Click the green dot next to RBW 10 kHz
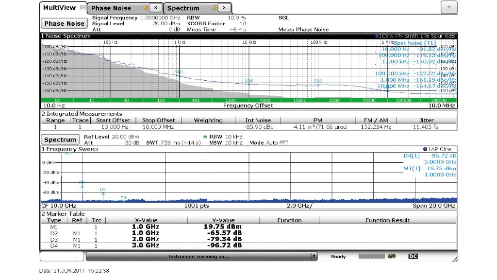This screenshot has width=497, height=280. pos(206,137)
